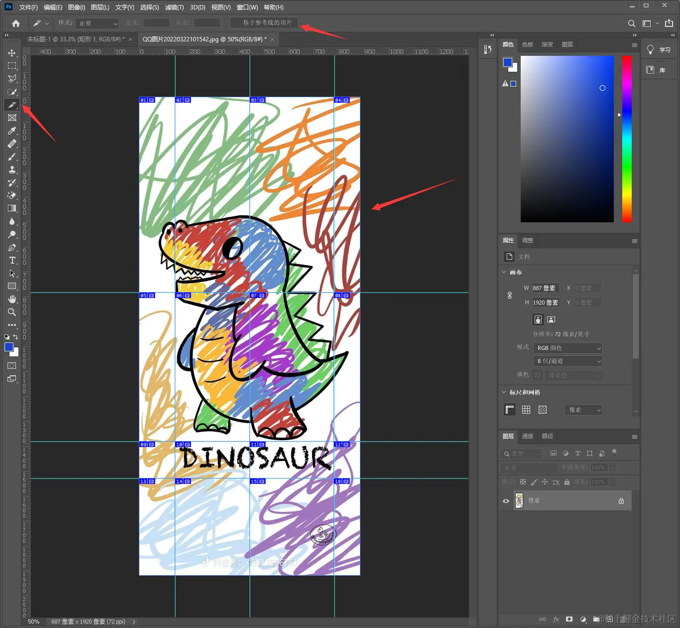The width and height of the screenshot is (680, 628).
Task: Collapse the 画布 section
Action: point(504,272)
